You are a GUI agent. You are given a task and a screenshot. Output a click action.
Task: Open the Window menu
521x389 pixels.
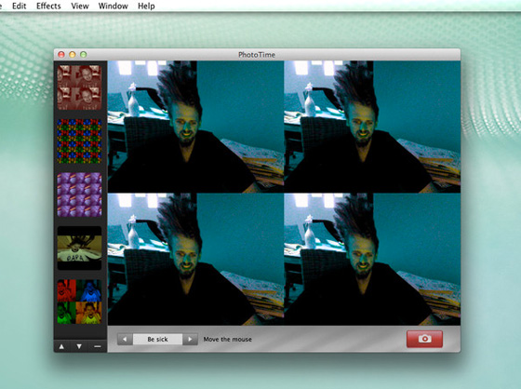pos(113,6)
